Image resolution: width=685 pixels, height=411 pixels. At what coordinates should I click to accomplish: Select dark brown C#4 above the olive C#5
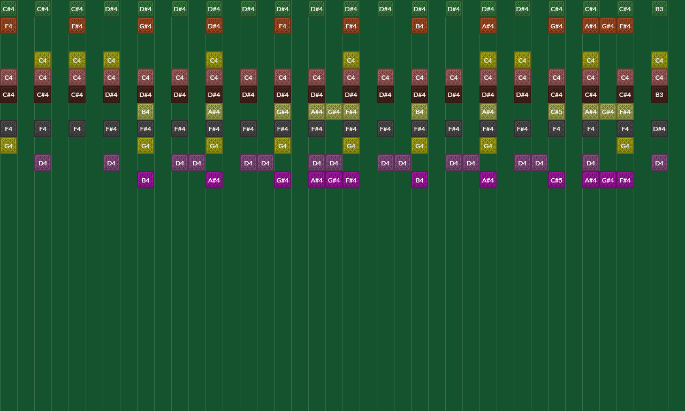tap(557, 94)
